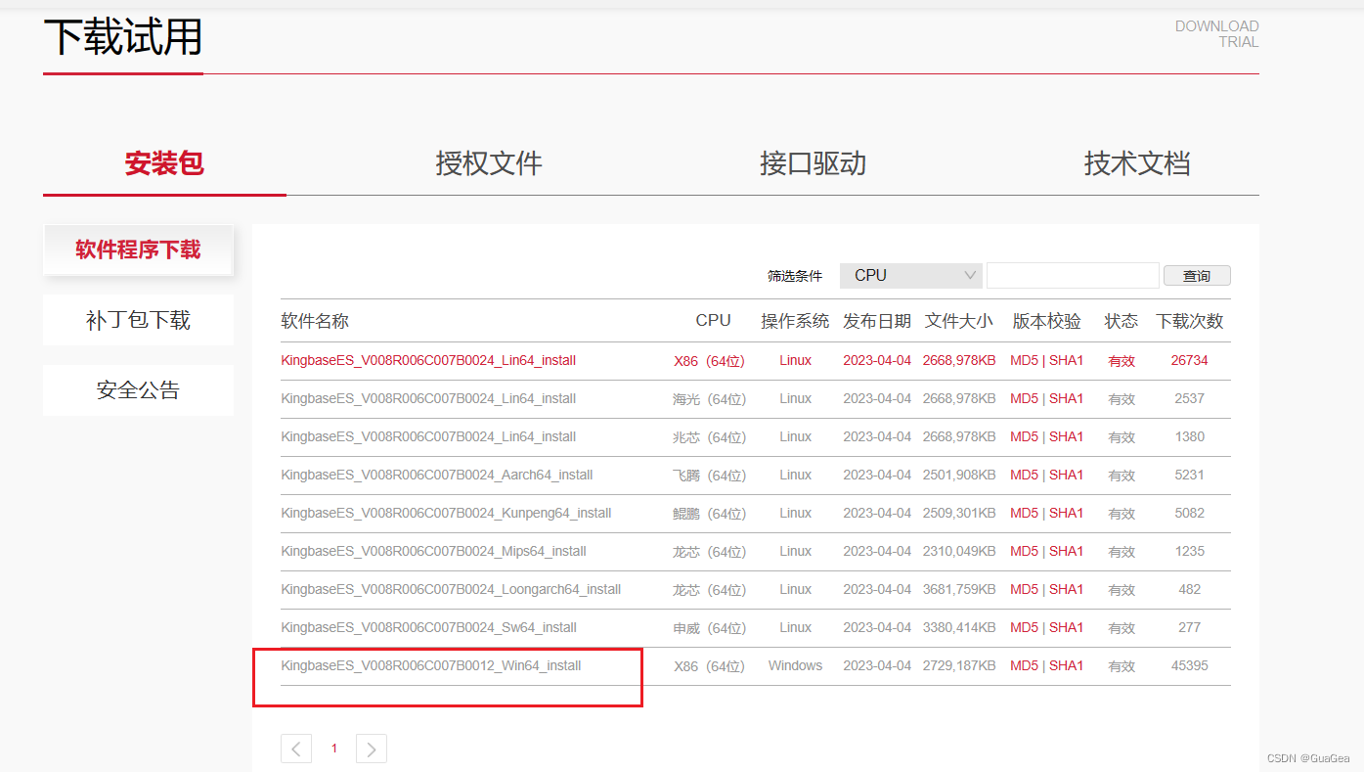The image size is (1364, 772).
Task: Go to previous page arrow
Action: click(x=295, y=749)
